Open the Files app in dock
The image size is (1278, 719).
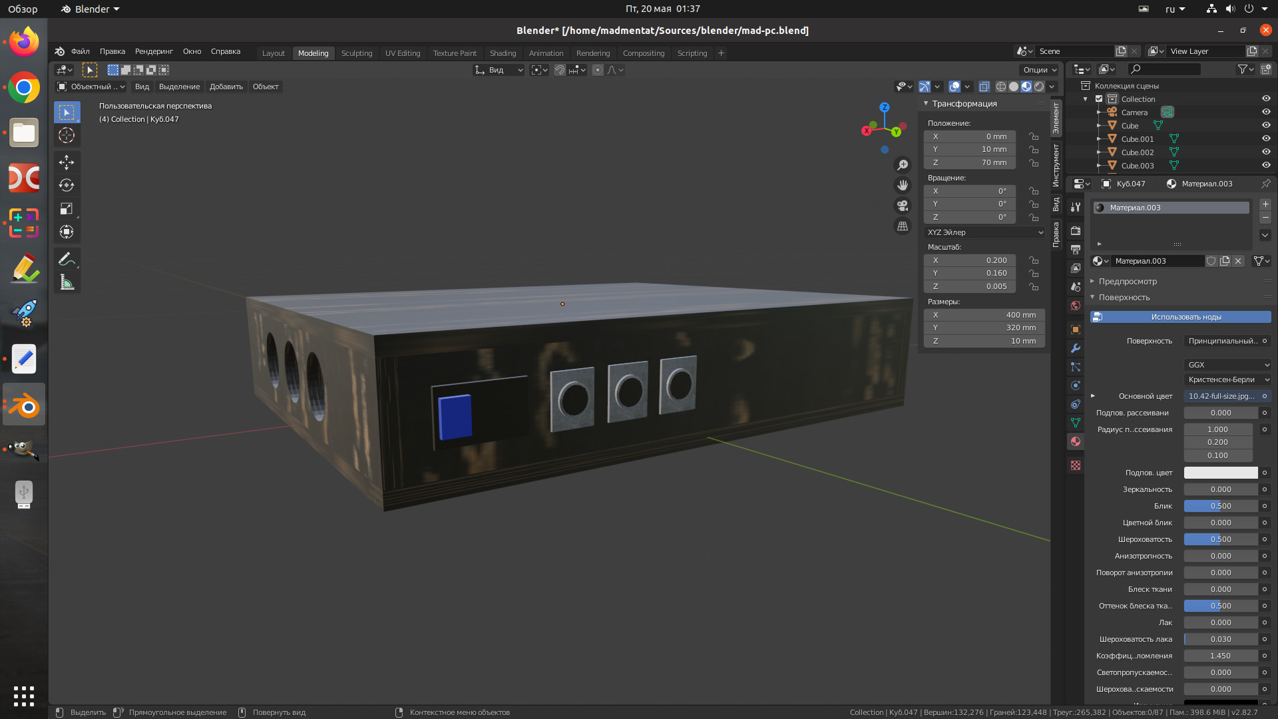[x=24, y=132]
